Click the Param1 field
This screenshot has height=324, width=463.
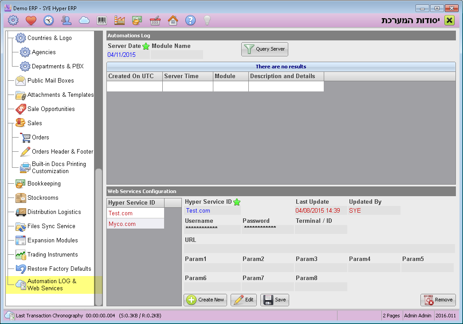pyautogui.click(x=212, y=268)
